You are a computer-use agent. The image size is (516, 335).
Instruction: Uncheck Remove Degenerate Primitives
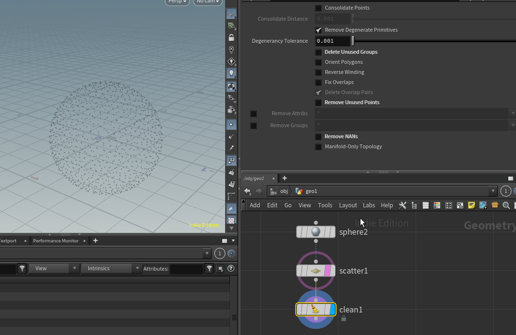point(318,30)
